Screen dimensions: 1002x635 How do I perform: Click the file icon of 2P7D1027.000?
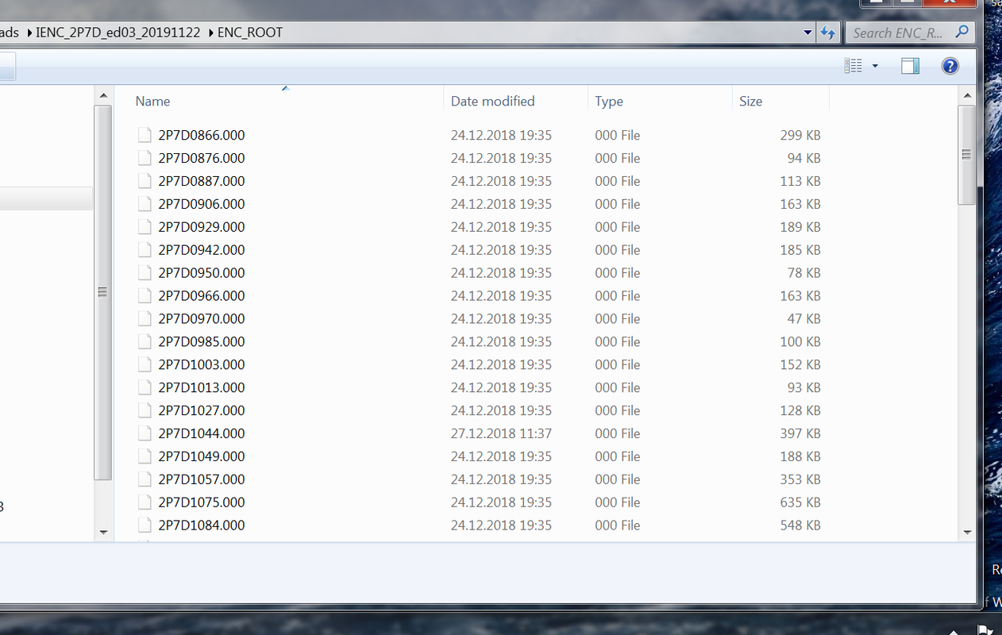(144, 411)
